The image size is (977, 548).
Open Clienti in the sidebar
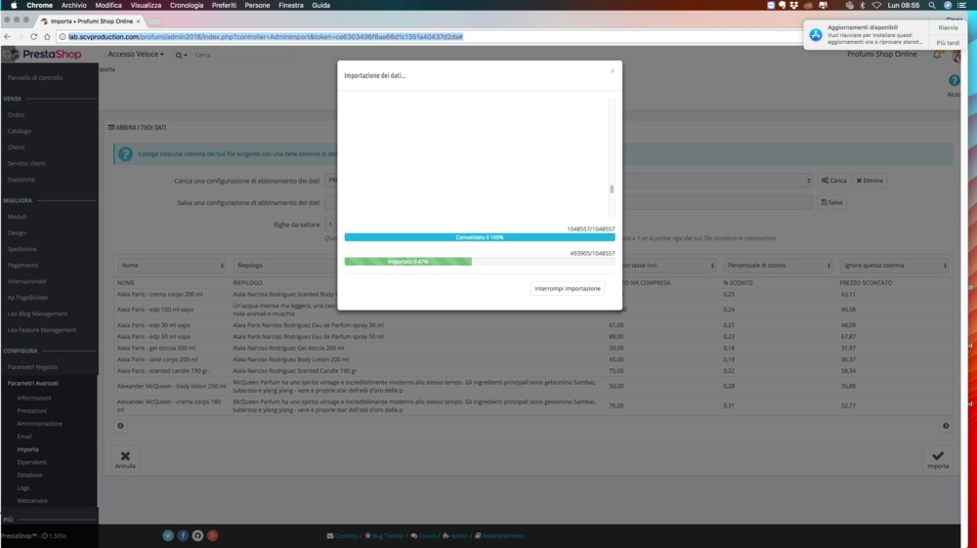tap(17, 147)
